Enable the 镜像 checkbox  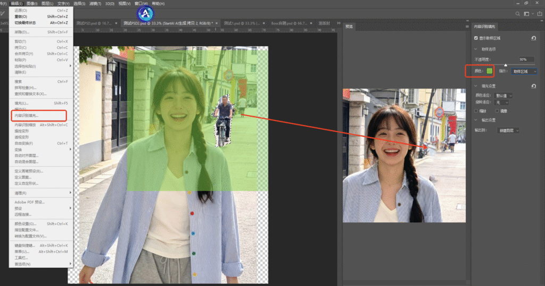[497, 111]
